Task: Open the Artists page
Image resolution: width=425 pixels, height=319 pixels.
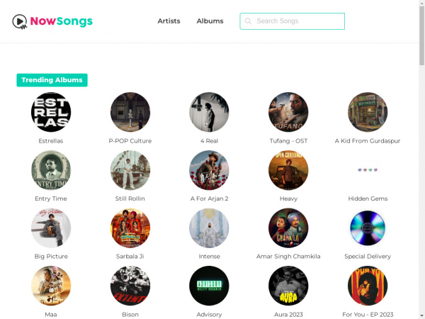Action: 169,21
